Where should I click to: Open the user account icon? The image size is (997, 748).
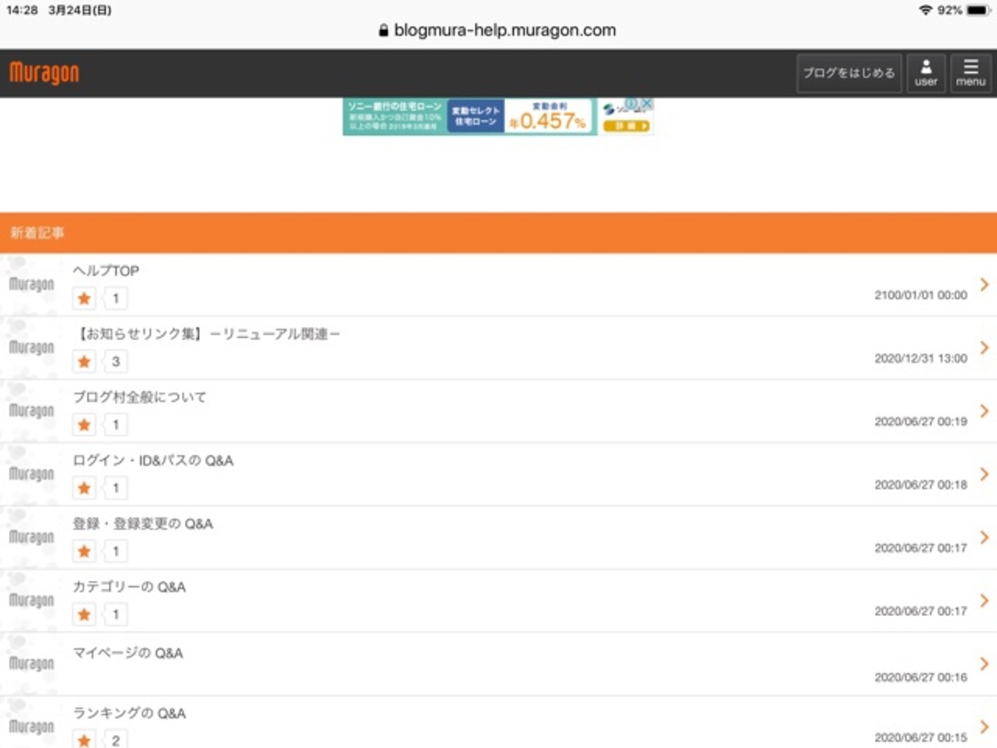[926, 73]
